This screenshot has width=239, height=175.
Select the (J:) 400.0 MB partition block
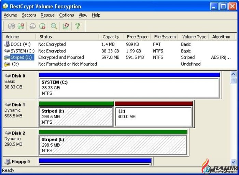tap(154, 116)
